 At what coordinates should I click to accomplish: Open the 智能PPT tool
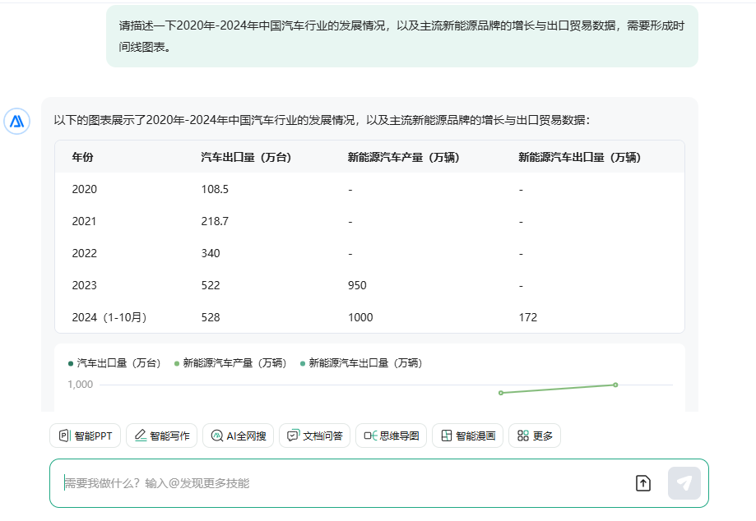[x=85, y=436]
